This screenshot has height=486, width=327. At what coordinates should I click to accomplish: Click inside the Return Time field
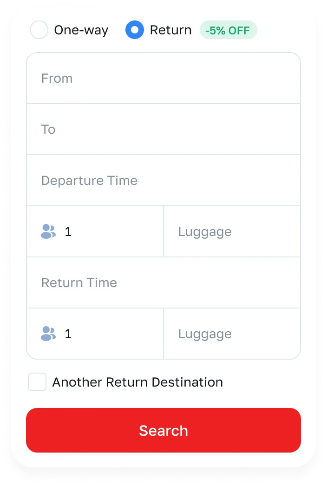[163, 282]
